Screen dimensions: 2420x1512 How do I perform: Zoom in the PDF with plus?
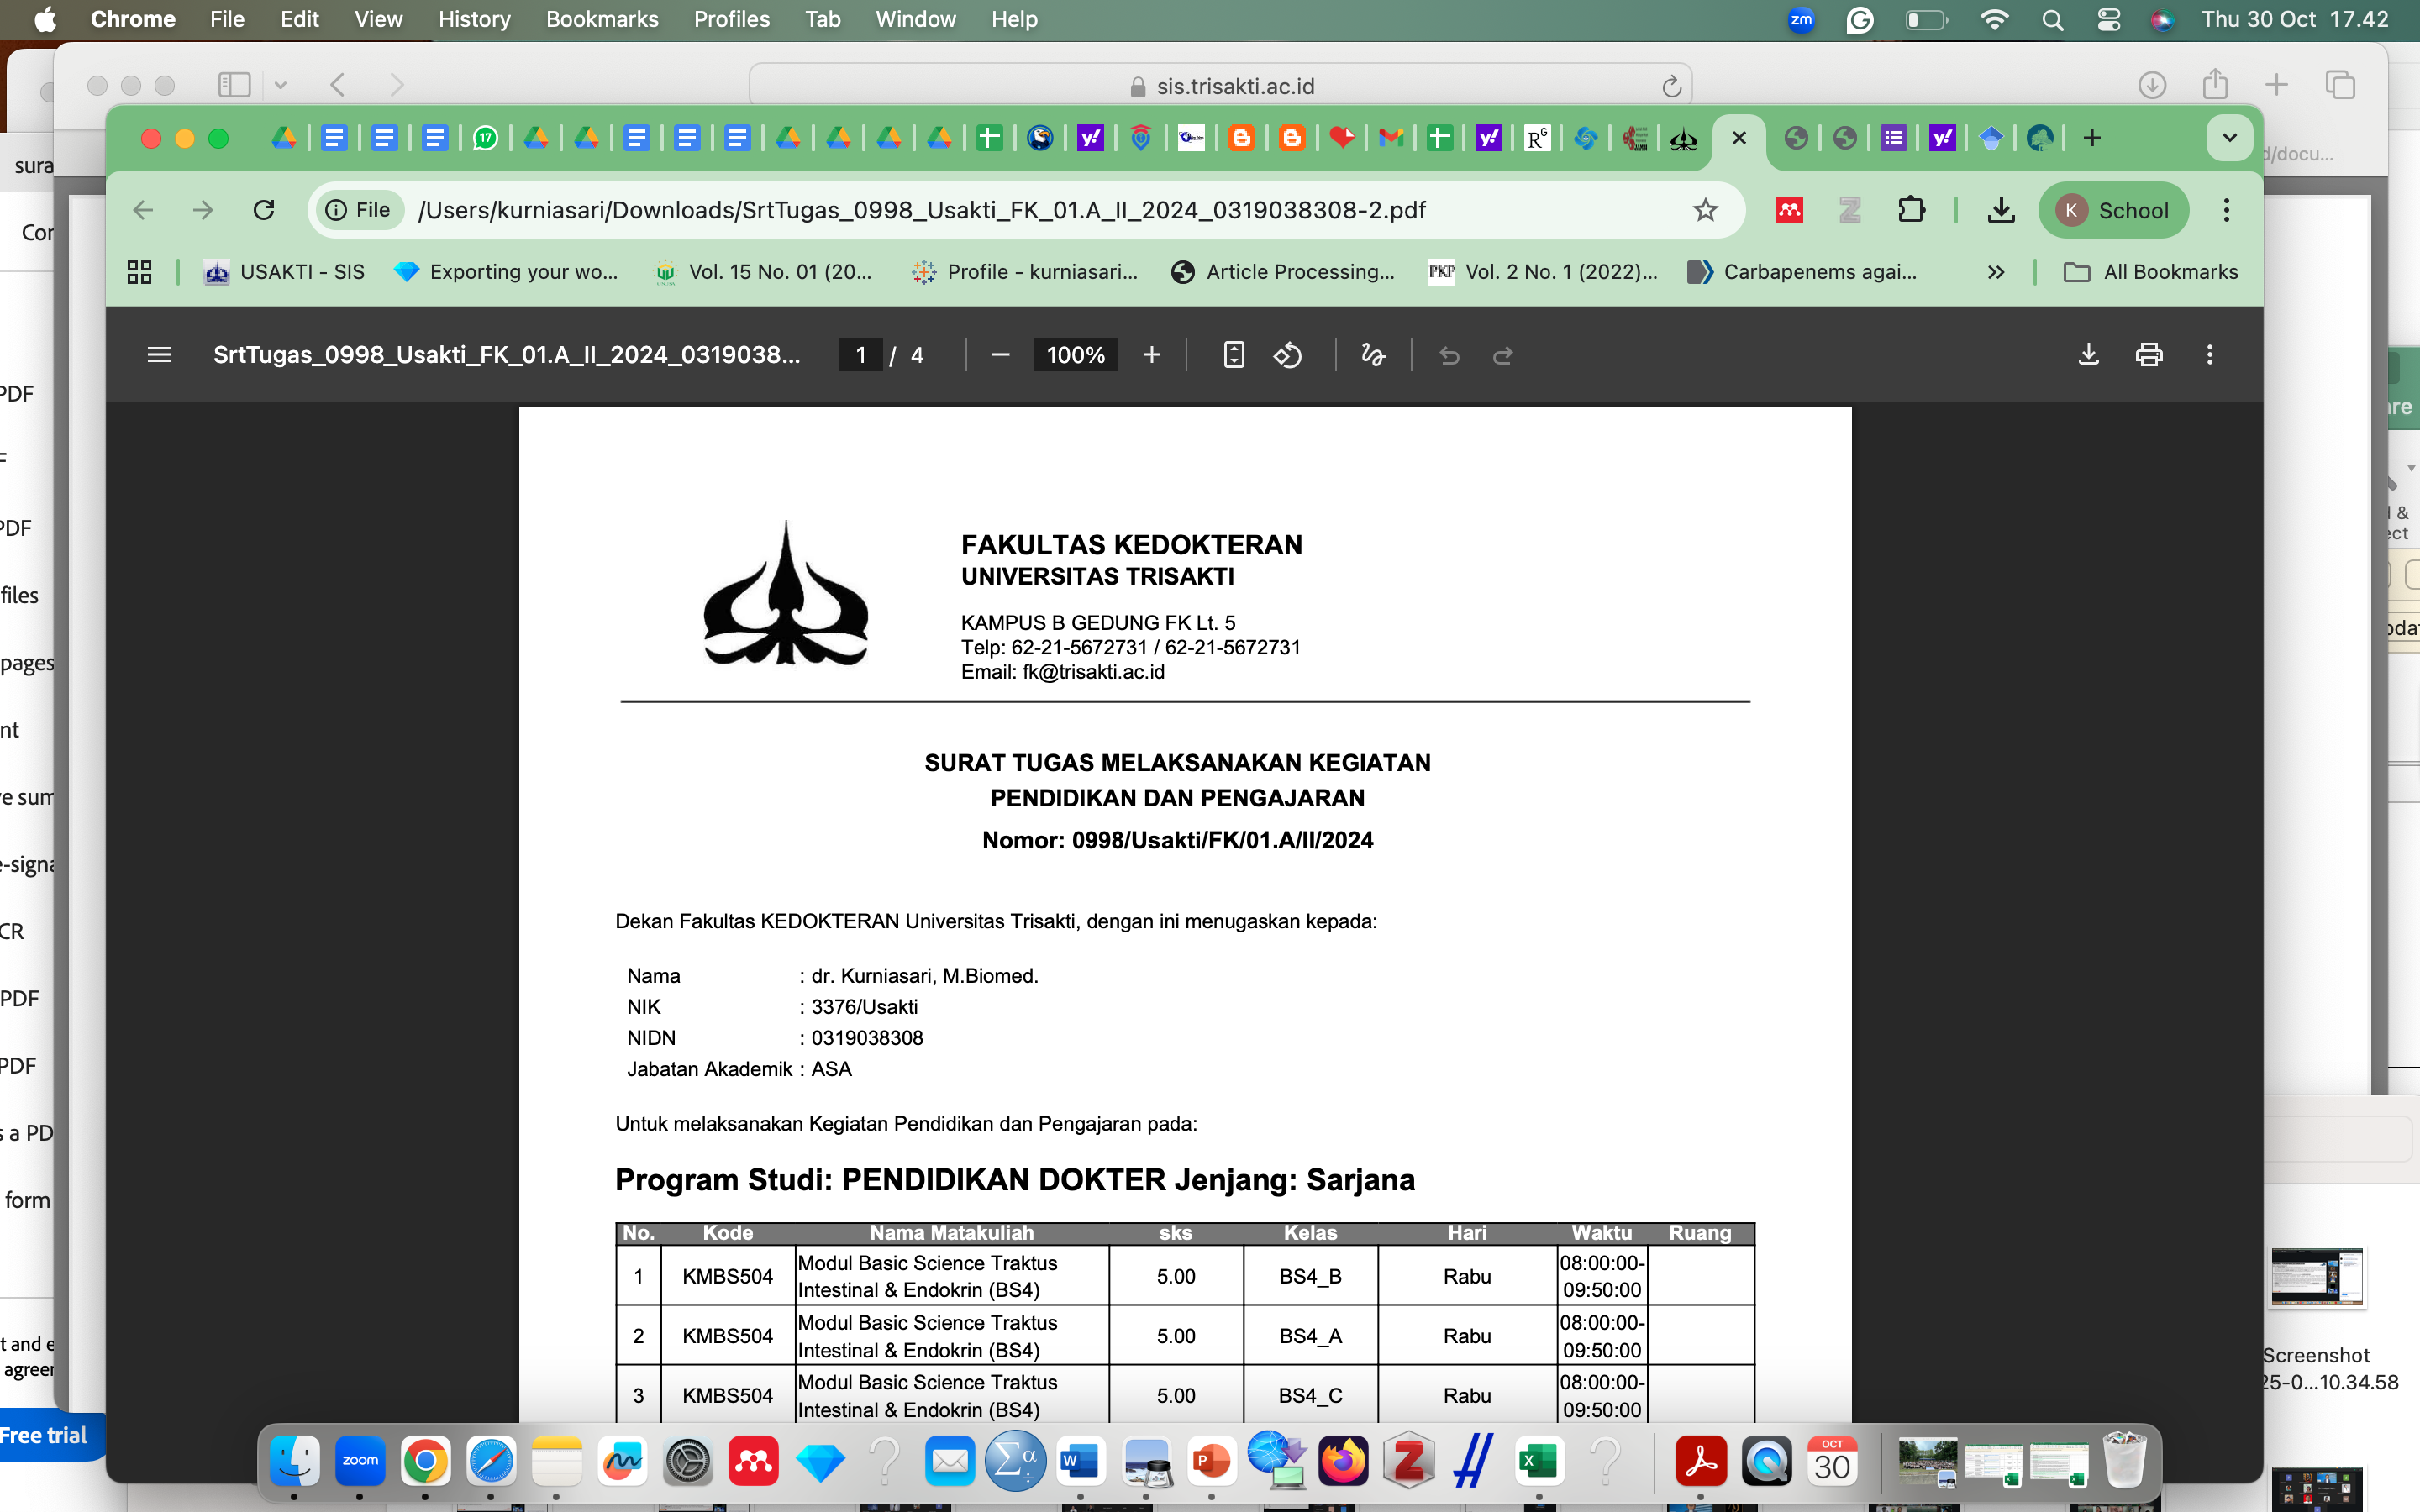click(1151, 355)
